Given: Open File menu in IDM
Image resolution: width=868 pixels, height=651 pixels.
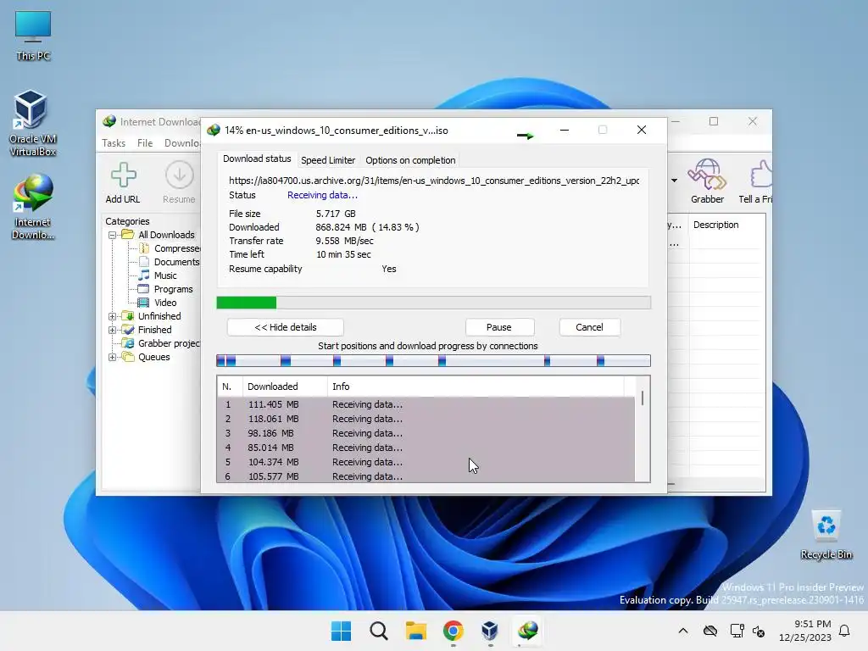Looking at the screenshot, I should pyautogui.click(x=145, y=142).
